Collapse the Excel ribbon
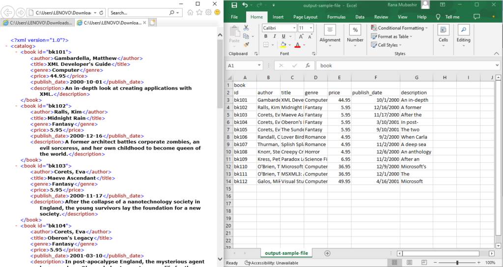Screen dimensions: 503x267 coord(496,54)
